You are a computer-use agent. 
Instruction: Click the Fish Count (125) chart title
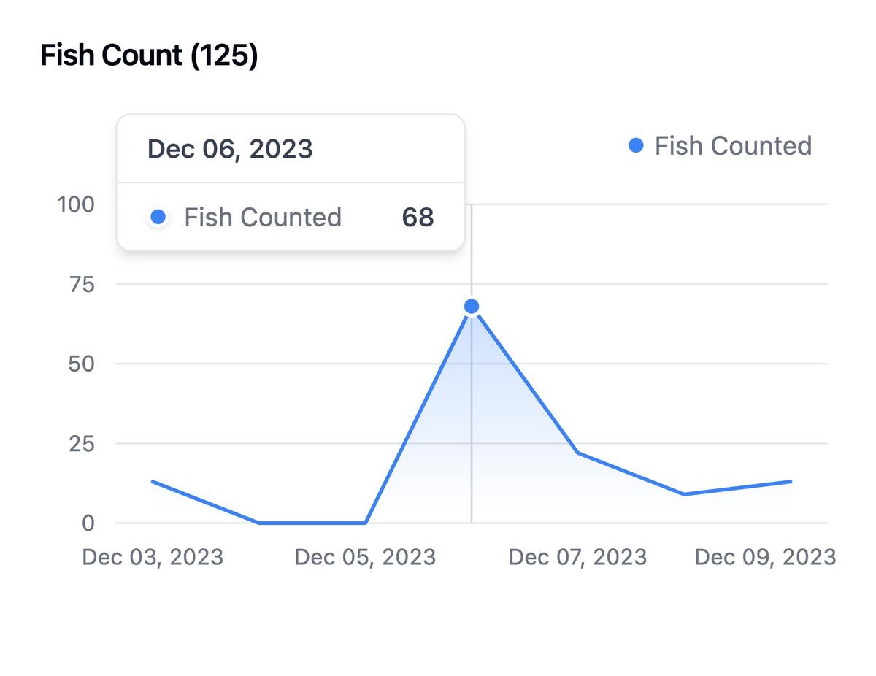pos(149,55)
